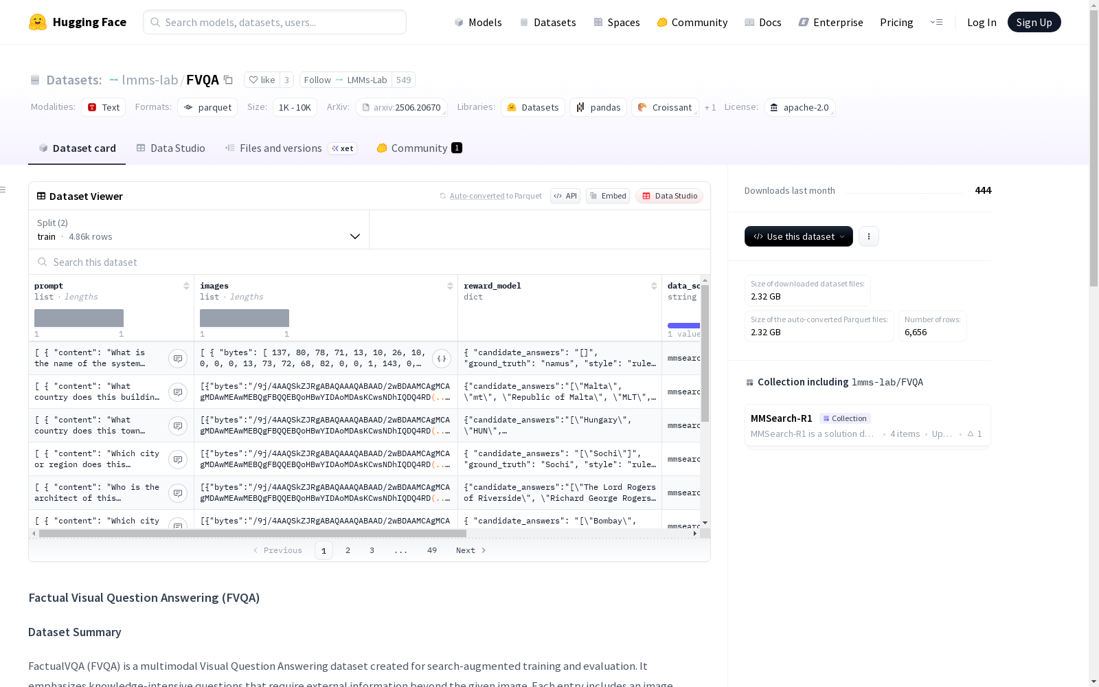Viewport: 1099px width, 687px height.
Task: Open the more navigation menu icon
Action: click(936, 22)
